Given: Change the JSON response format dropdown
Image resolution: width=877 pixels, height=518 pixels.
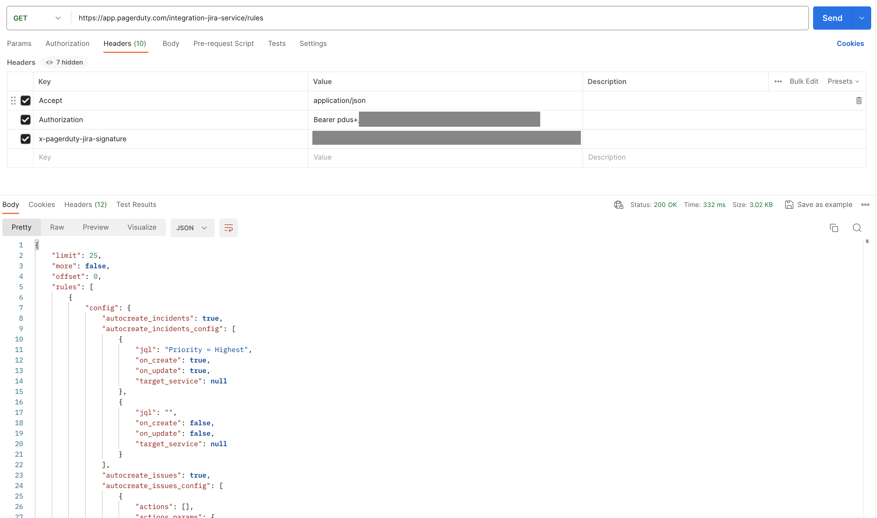Looking at the screenshot, I should (192, 228).
